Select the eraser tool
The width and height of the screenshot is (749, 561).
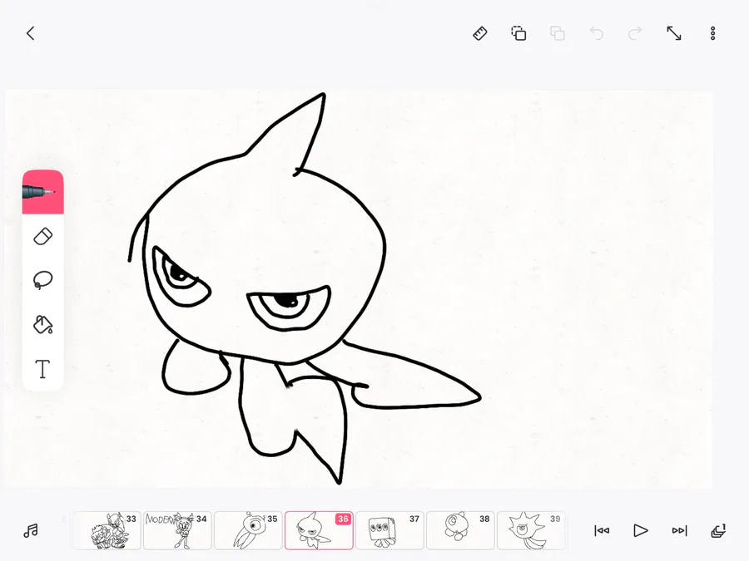coord(43,237)
